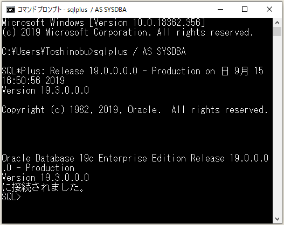The width and height of the screenshot is (284, 225).
Task: Click the Oracle Database 19c Enterprise Edition line
Action: [x=135, y=158]
